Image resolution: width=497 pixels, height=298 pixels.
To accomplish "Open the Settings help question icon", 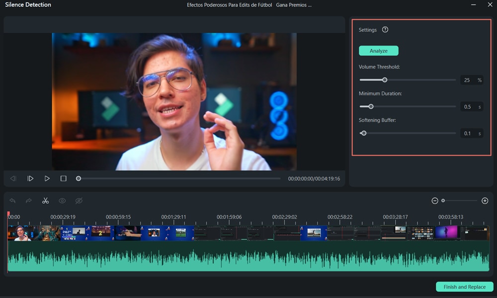I will tap(385, 30).
